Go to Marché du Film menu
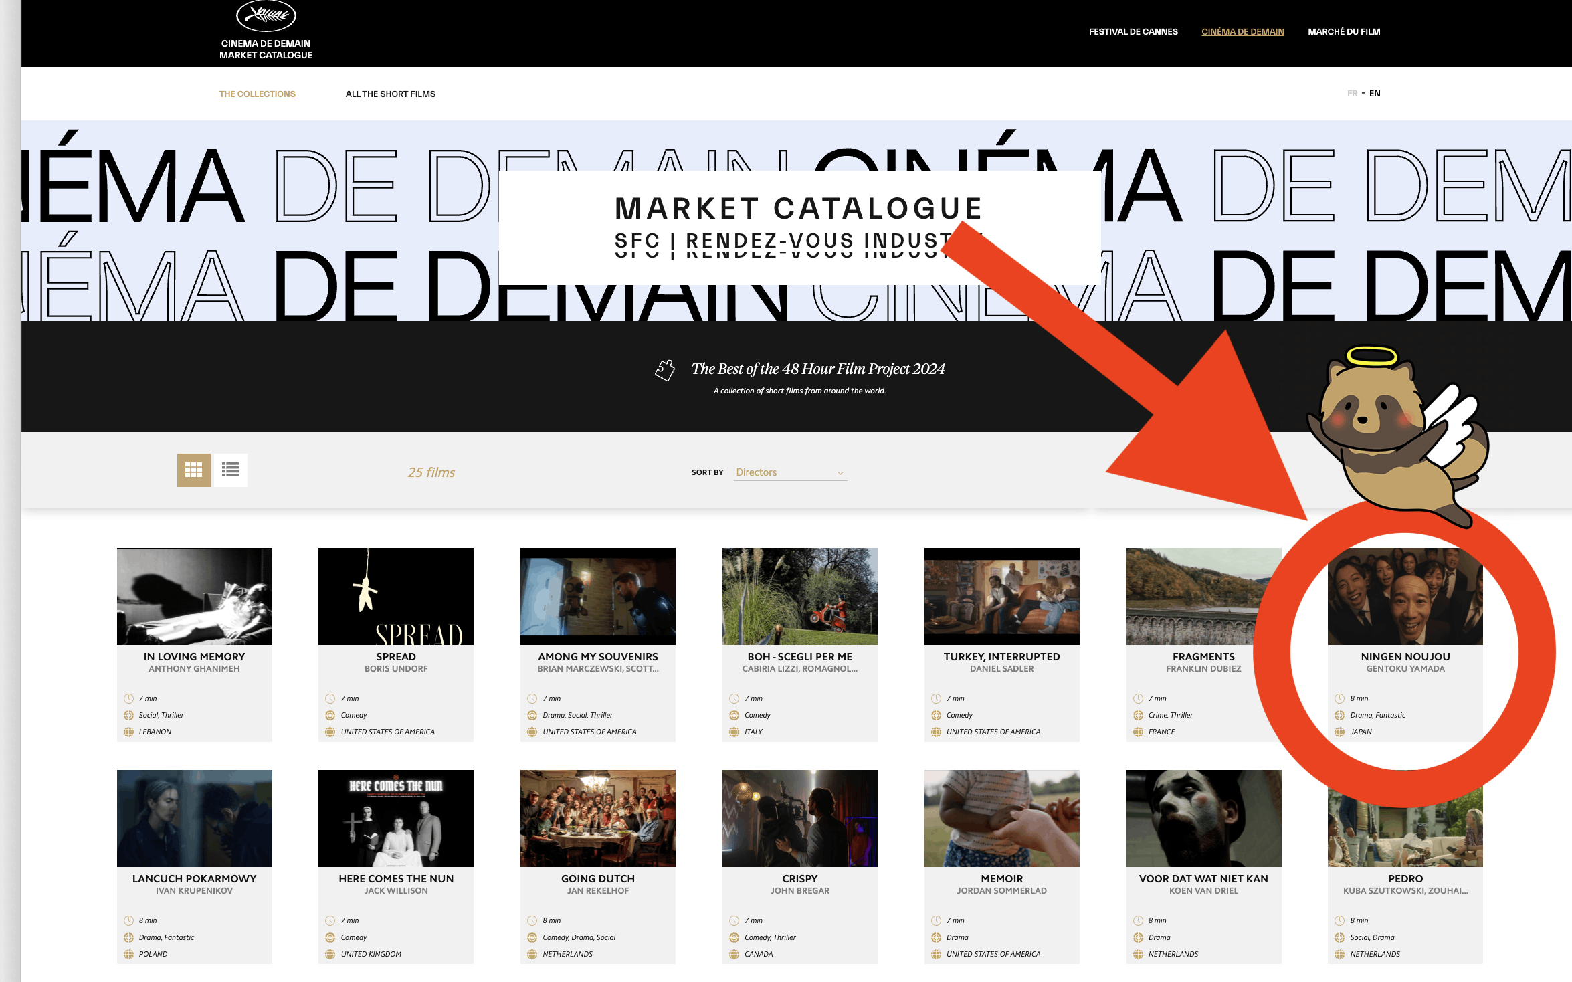This screenshot has height=982, width=1572. pyautogui.click(x=1343, y=31)
